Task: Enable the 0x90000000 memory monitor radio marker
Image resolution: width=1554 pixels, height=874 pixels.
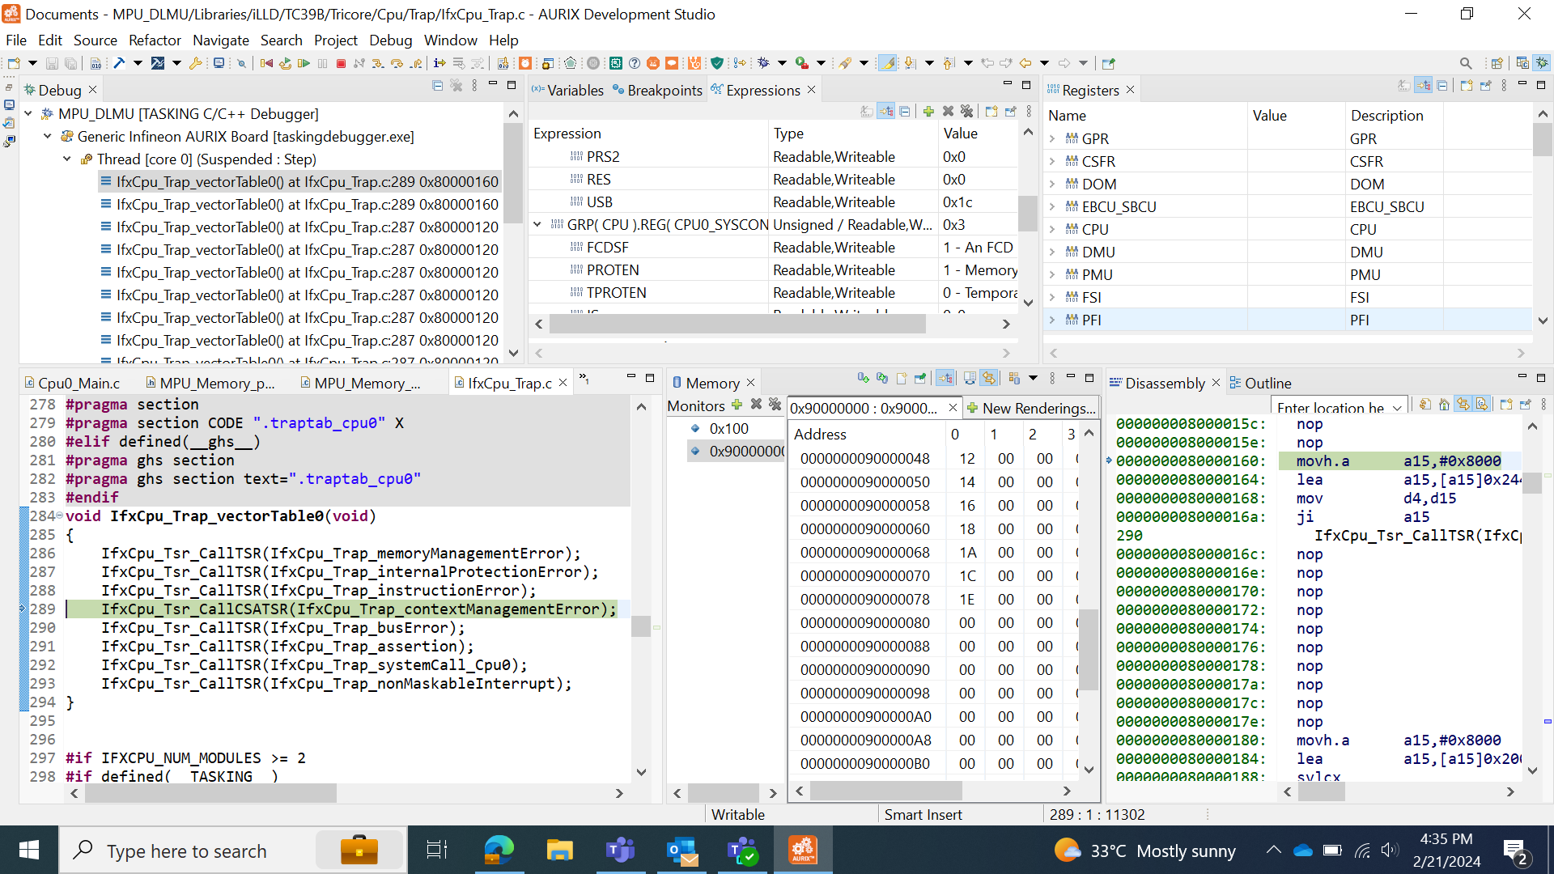Action: (x=694, y=451)
